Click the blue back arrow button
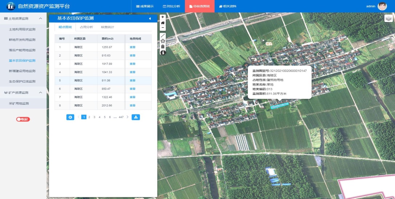Screen dimensions: 395x199 click(x=70, y=117)
